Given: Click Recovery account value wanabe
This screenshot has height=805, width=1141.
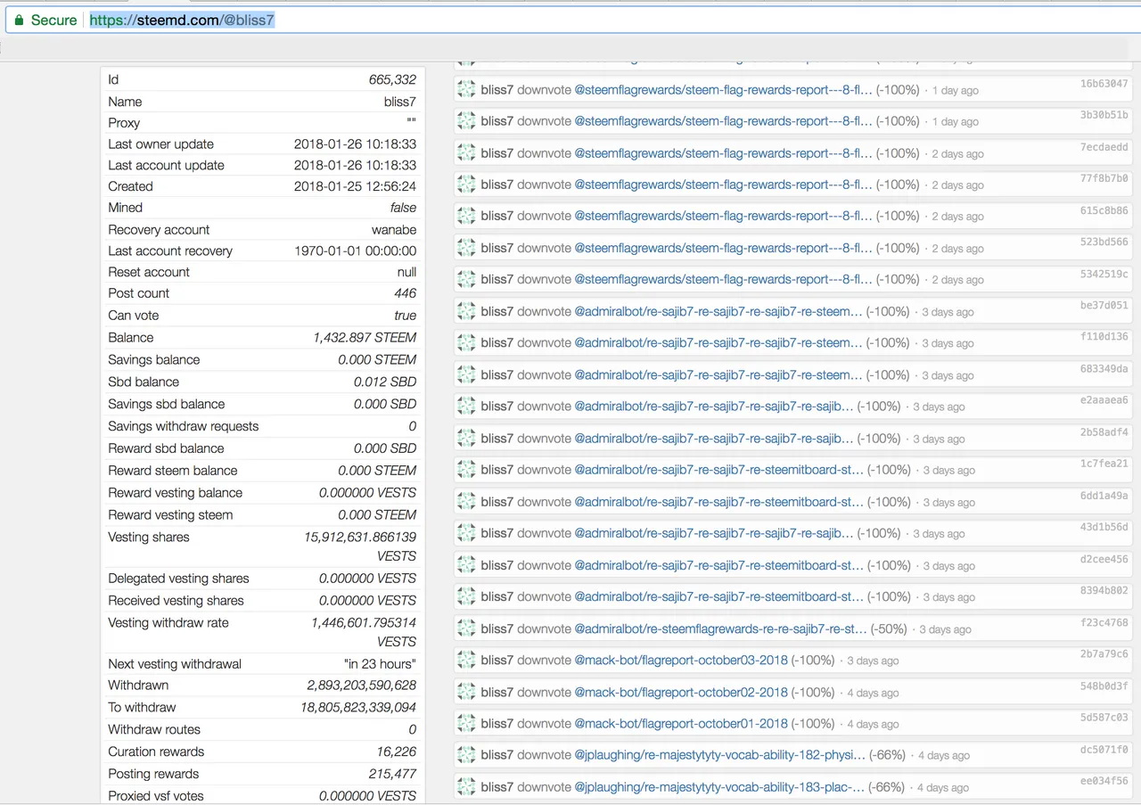Looking at the screenshot, I should point(394,229).
